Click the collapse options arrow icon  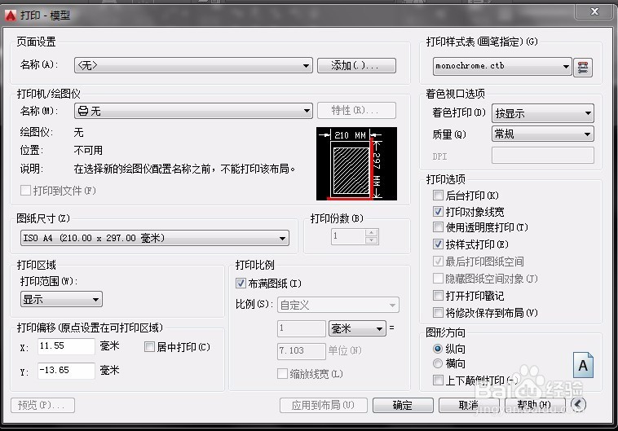click(x=578, y=404)
